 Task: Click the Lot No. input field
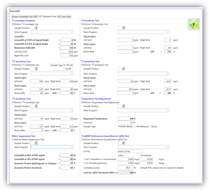pos(130,151)
